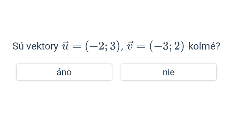Viewport: 233px width, 116px height.
Task: Click the question text "Sú vektory"
Action: click(35, 46)
